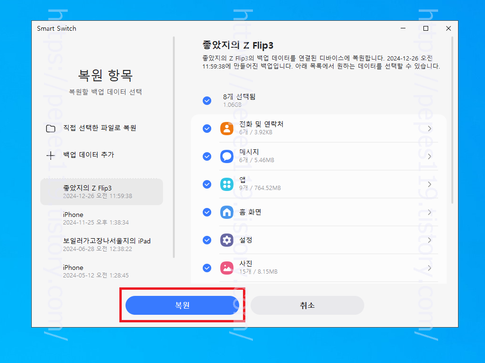Screen dimensions: 485x363
Task: Click the 홈 화면 label
Action: 250,212
